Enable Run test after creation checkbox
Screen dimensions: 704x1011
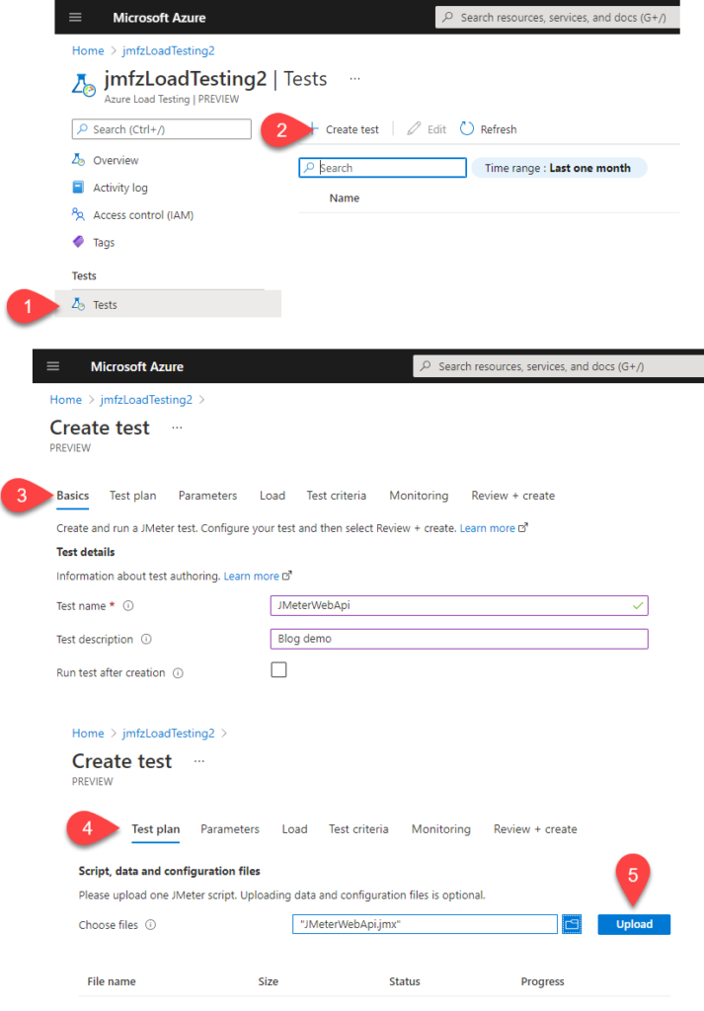278,670
